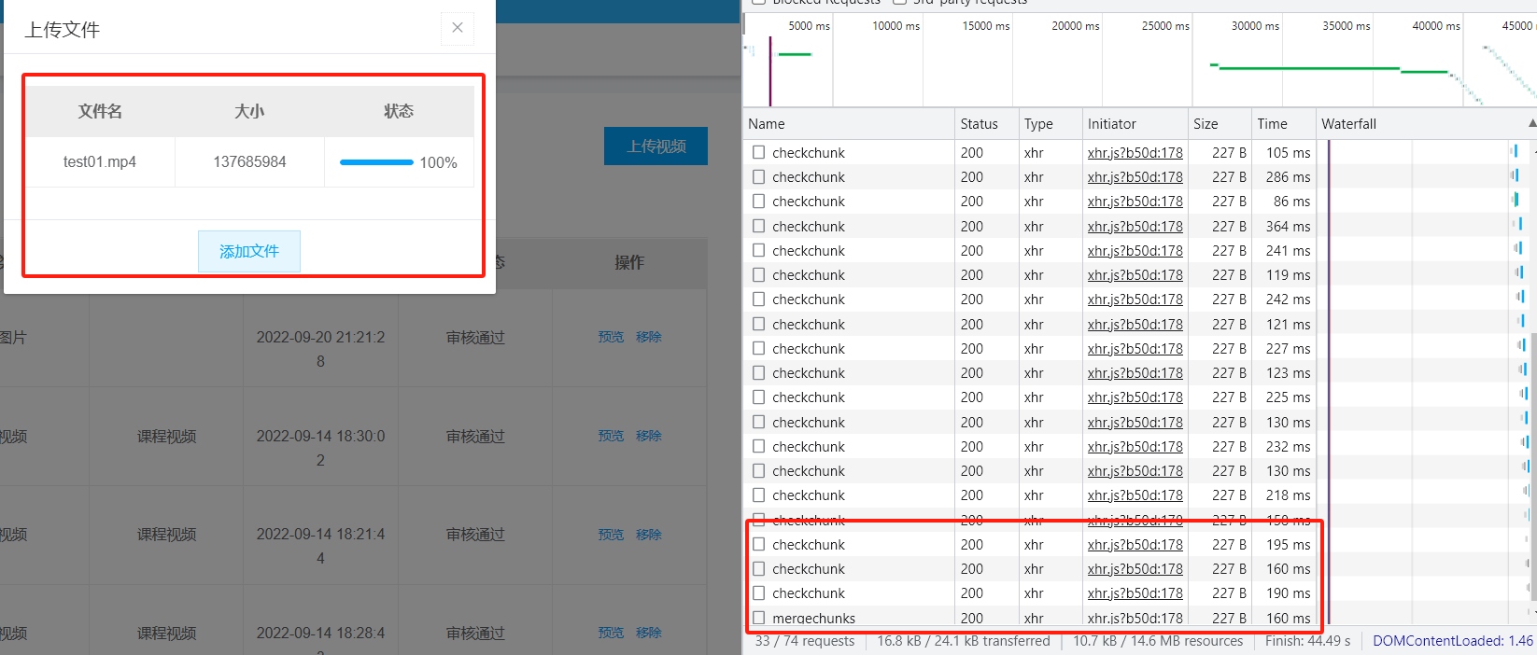This screenshot has height=655, width=1537.
Task: Click the 227 ms time cell
Action: [x=1288, y=348]
